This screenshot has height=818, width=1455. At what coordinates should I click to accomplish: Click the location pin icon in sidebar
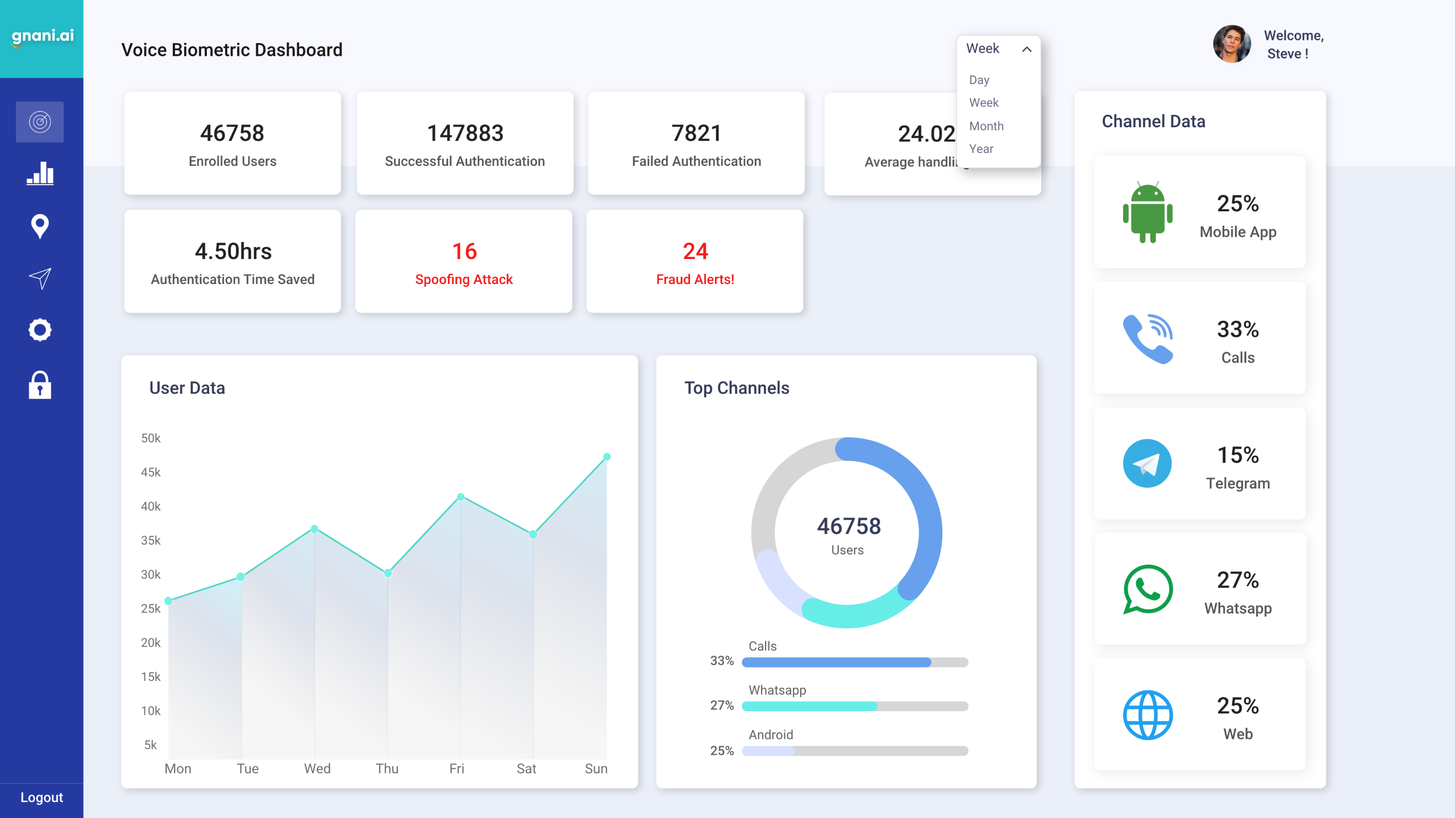click(x=40, y=226)
